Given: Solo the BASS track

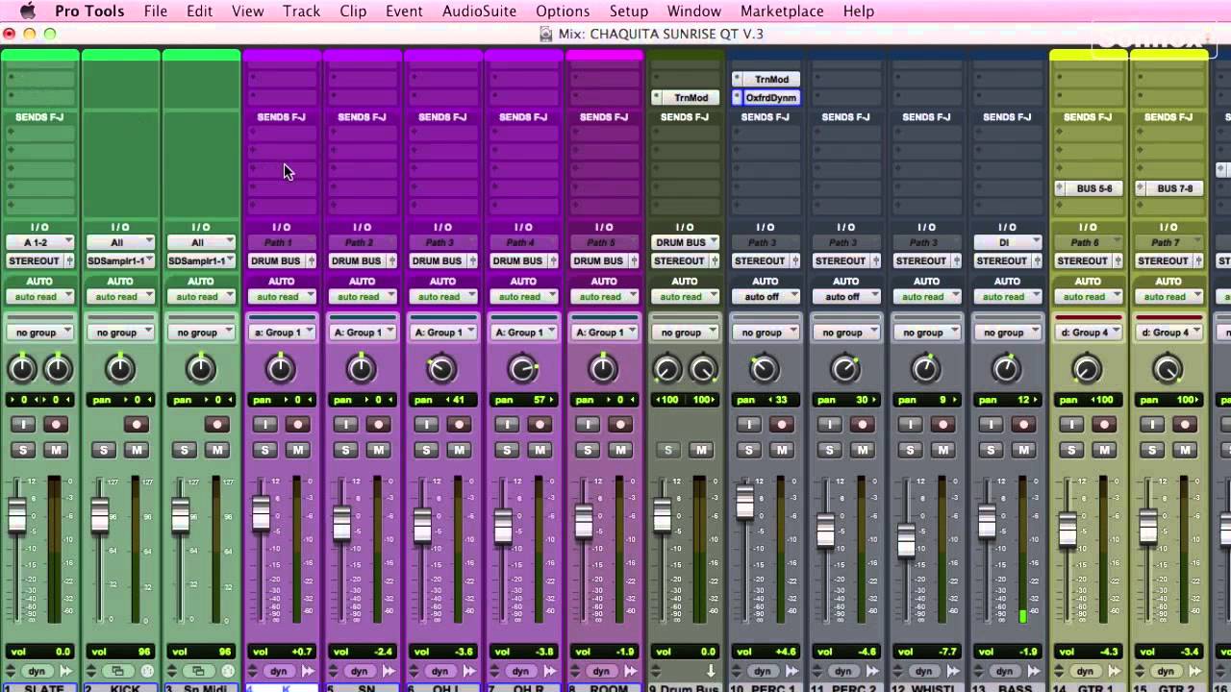Looking at the screenshot, I should 992,450.
